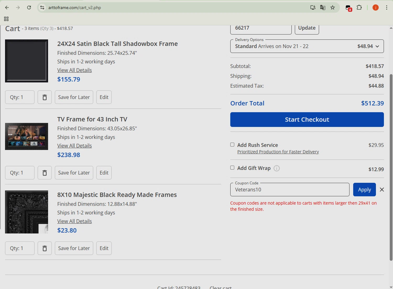The image size is (393, 289).
Task: Clear the coupon code with X icon
Action: (x=382, y=190)
